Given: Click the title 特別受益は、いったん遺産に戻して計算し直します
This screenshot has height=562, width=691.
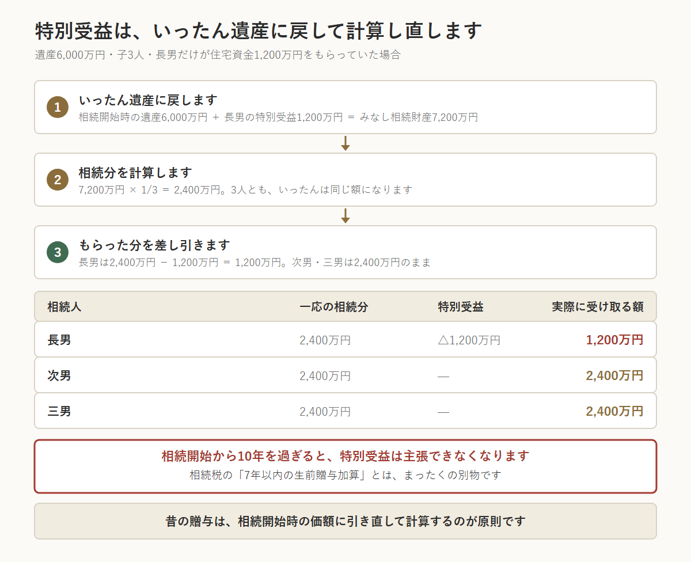Looking at the screenshot, I should [x=258, y=31].
